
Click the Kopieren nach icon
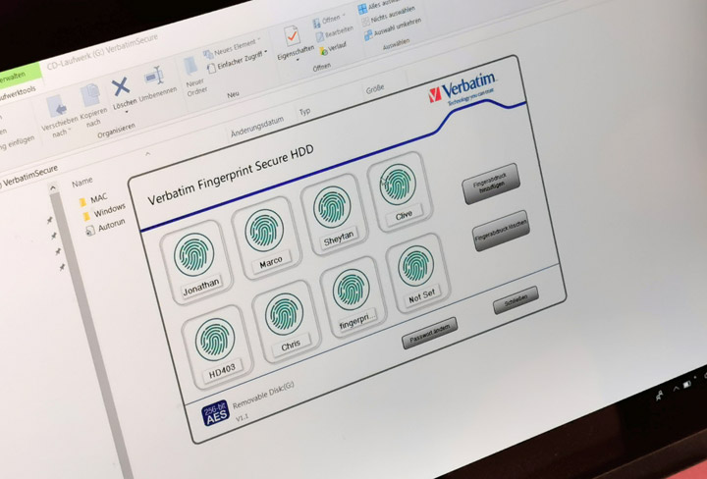tap(90, 95)
